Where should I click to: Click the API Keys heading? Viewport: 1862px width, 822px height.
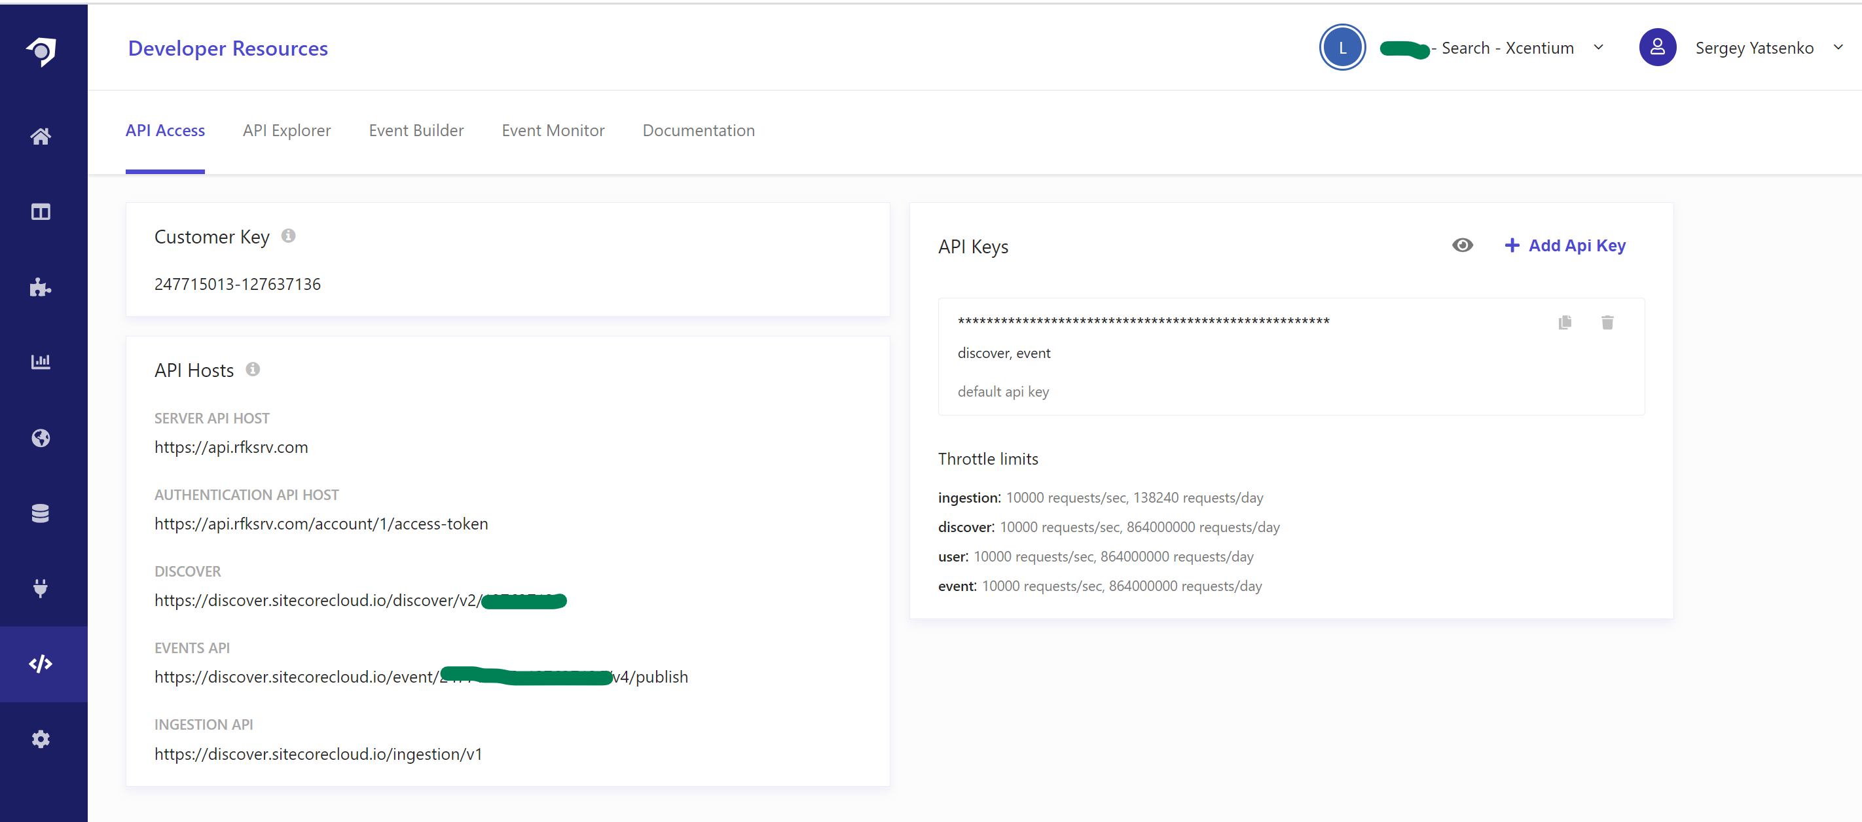pyautogui.click(x=973, y=247)
